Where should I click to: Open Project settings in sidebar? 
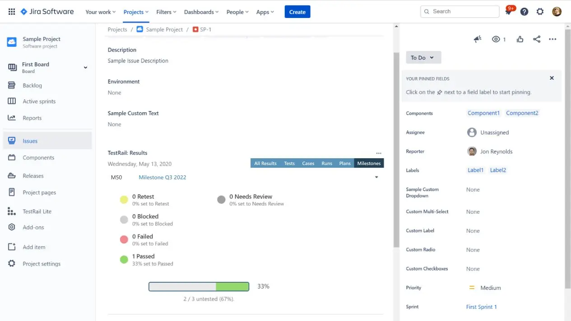click(x=47, y=264)
